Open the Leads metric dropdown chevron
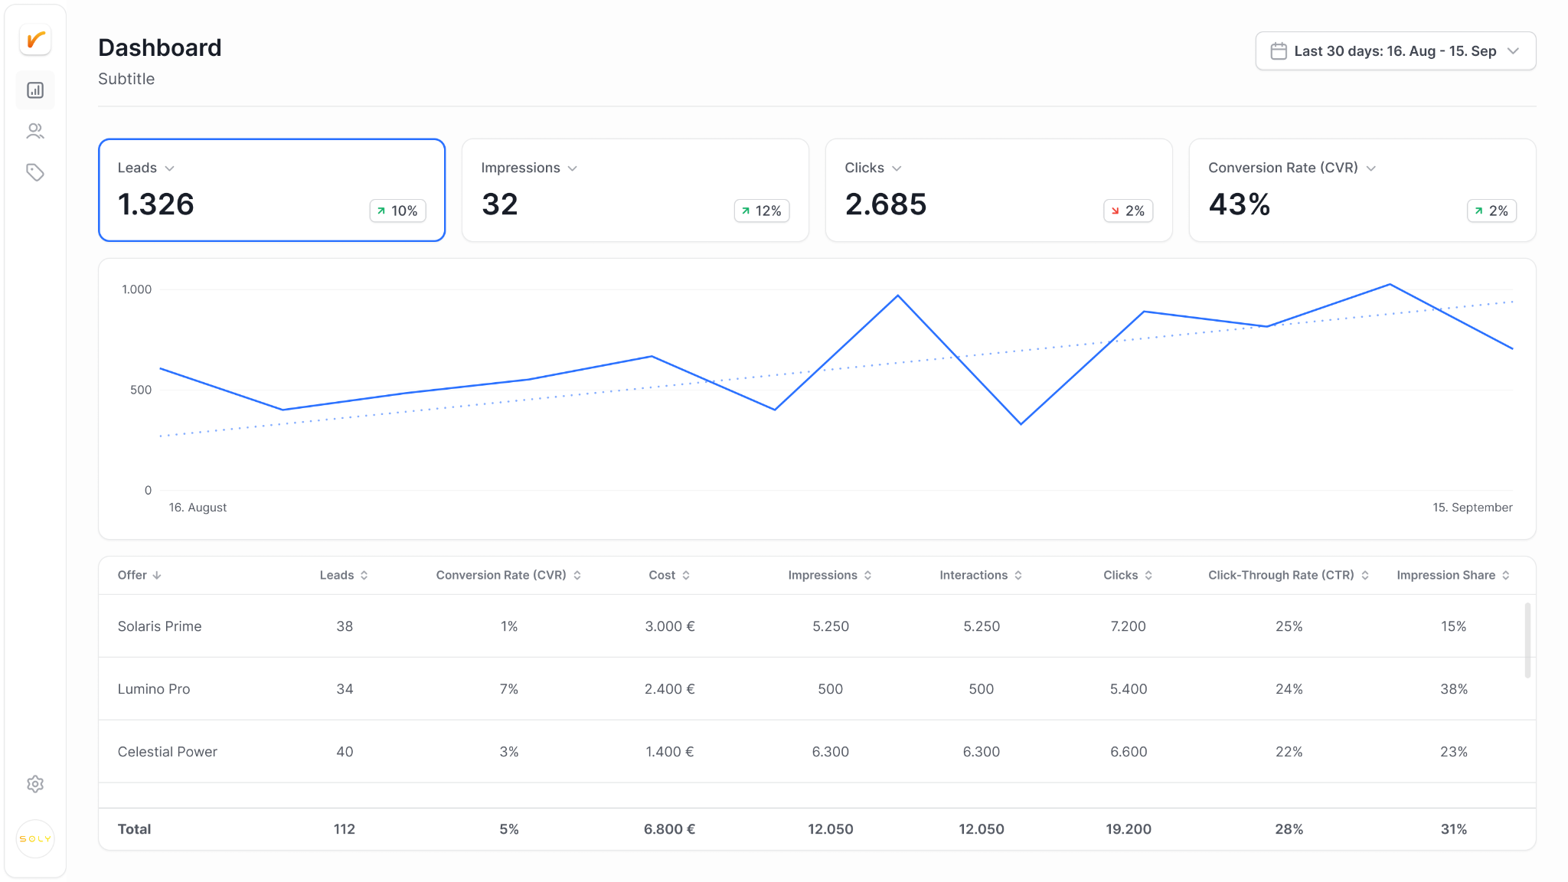This screenshot has width=1568, height=882. coord(170,168)
